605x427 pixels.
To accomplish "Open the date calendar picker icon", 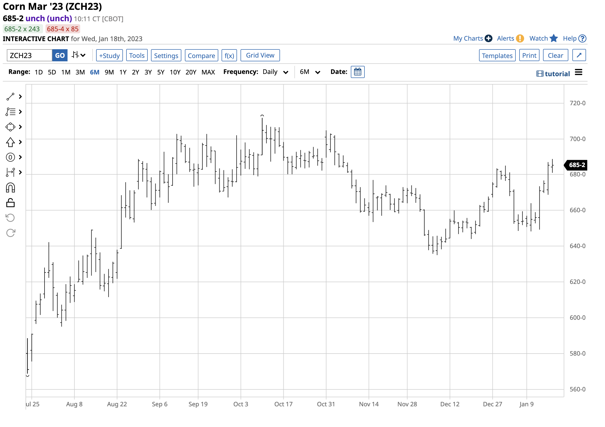I will 357,72.
